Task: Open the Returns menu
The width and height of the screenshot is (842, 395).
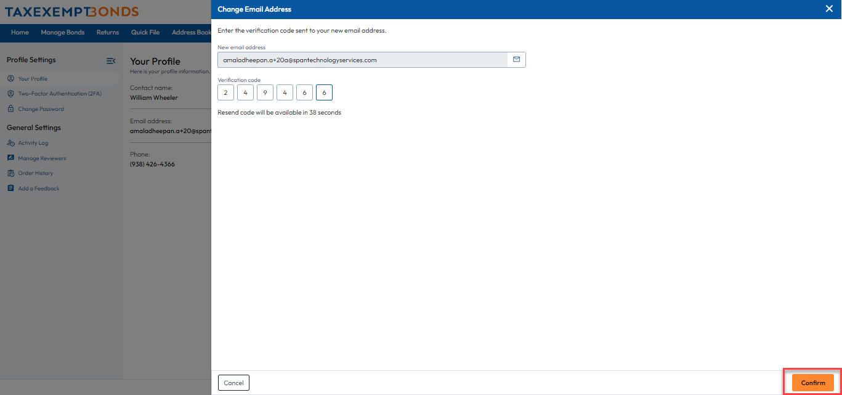Action: (108, 32)
